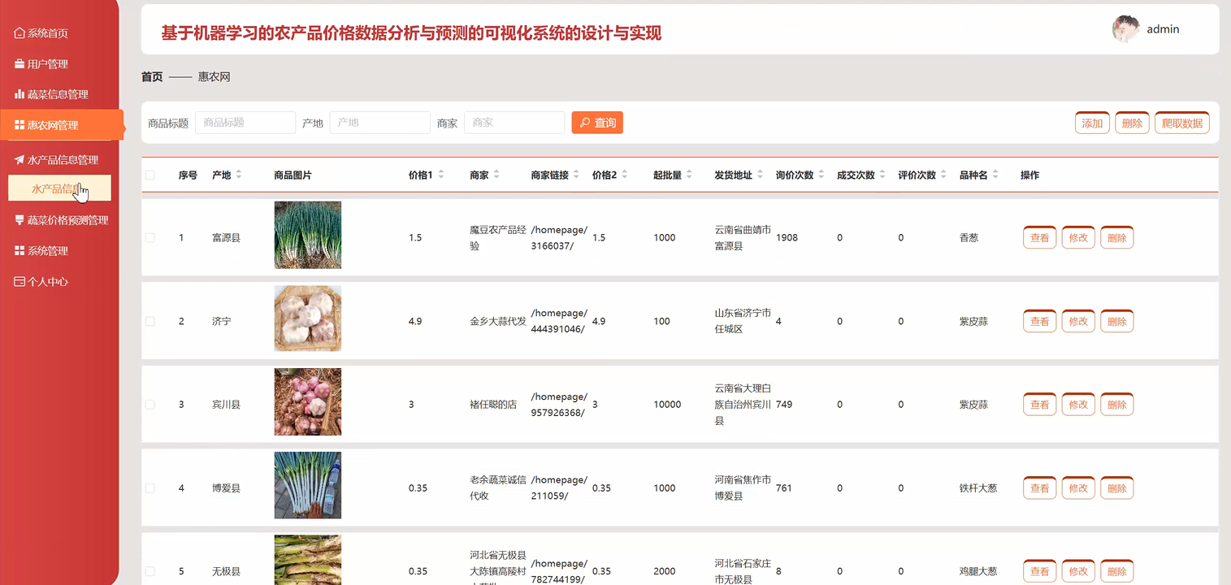This screenshot has height=585, width=1231.
Task: Click the 商家 filter input field
Action: 514,123
